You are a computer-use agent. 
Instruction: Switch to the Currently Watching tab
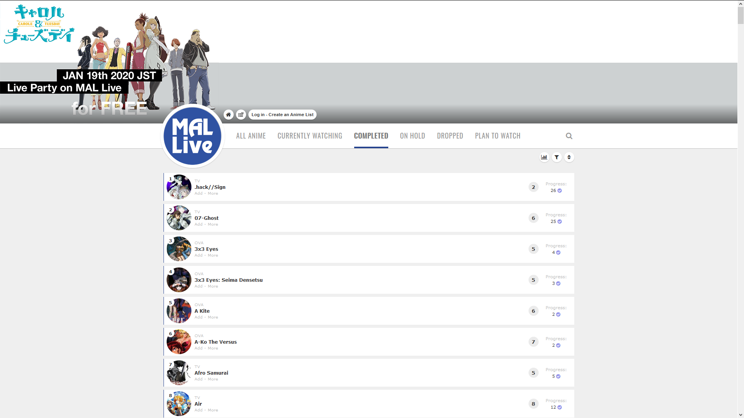point(310,136)
